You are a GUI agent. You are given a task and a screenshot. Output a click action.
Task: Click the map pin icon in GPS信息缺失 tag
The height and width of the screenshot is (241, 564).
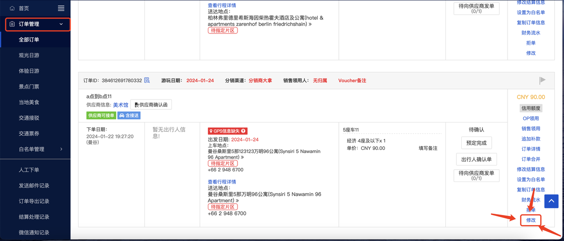[211, 131]
